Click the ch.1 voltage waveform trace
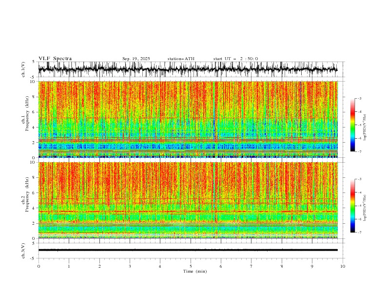386x299 pixels. click(188, 69)
